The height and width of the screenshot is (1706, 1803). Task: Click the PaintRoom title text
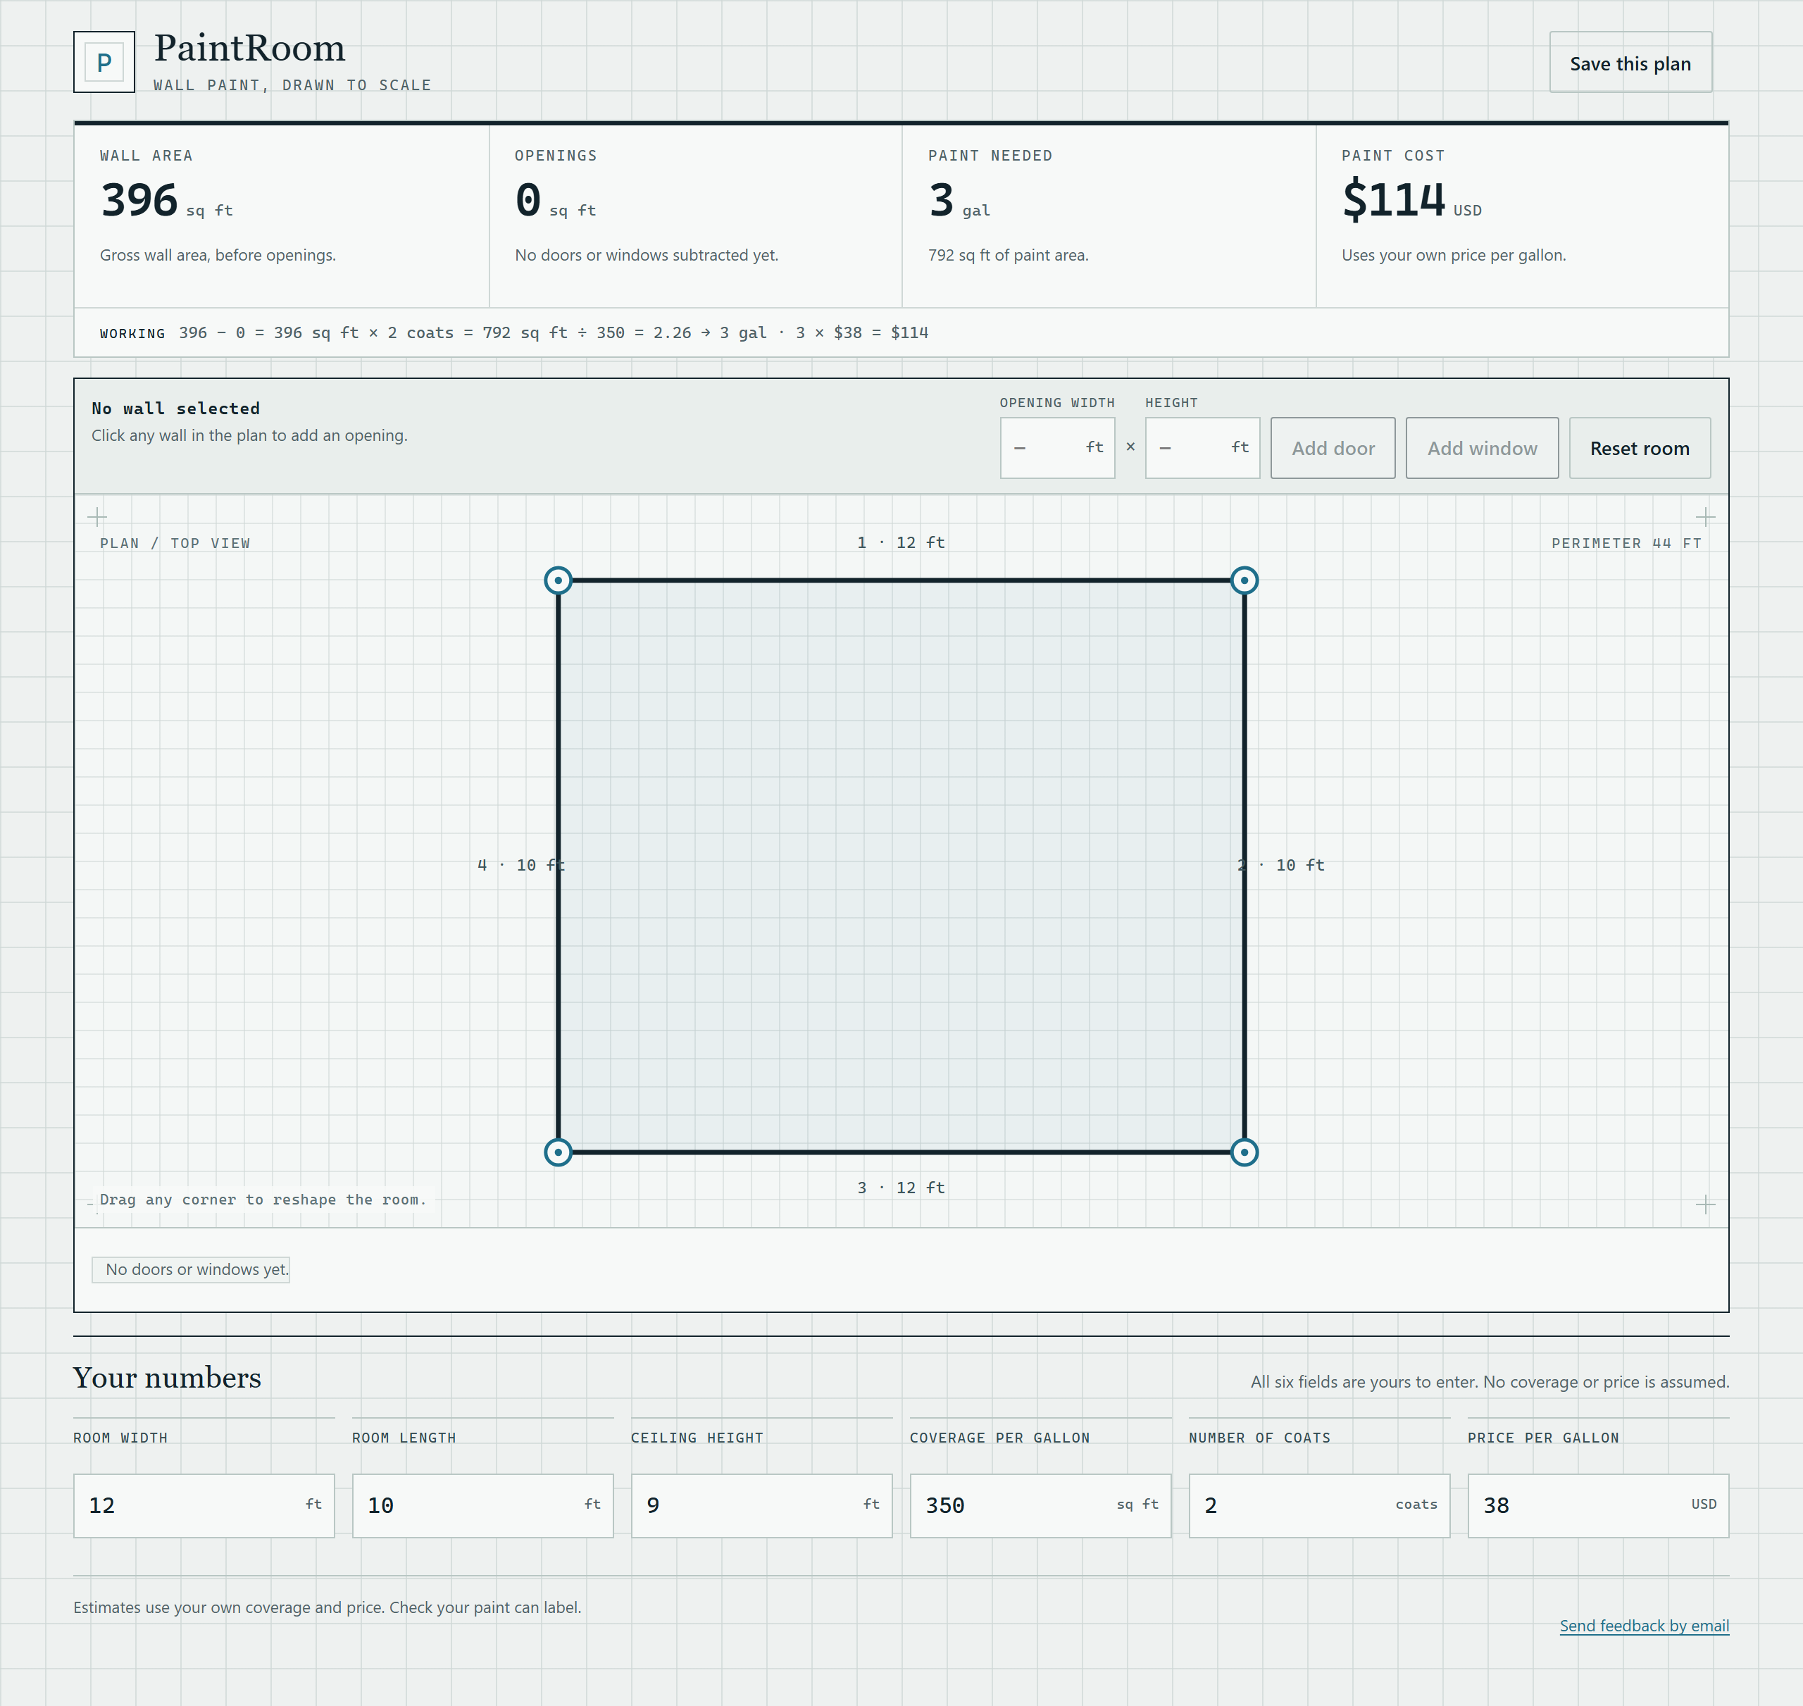point(250,47)
